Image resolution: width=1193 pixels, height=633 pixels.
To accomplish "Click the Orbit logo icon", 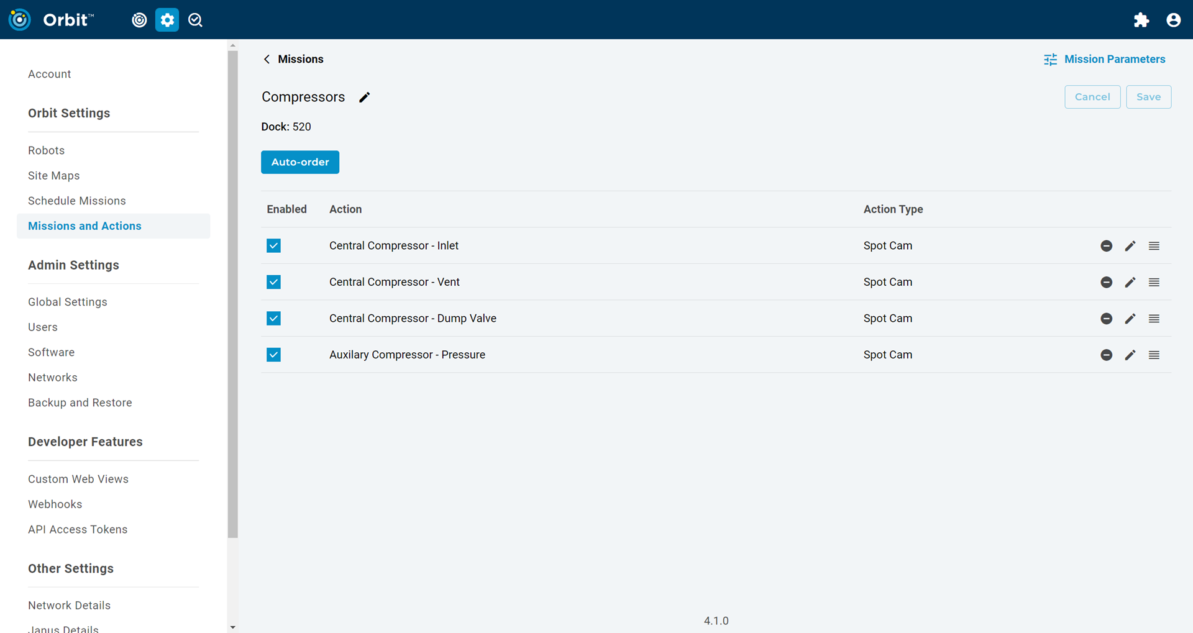I will 20,20.
